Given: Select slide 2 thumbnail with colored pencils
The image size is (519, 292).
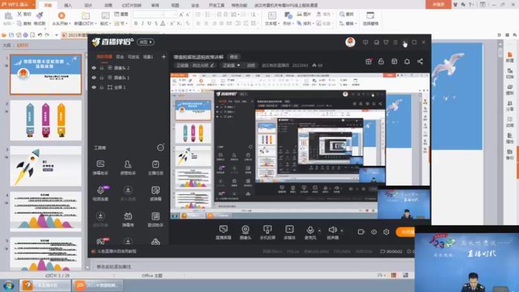Looking at the screenshot, I should coord(45,120).
